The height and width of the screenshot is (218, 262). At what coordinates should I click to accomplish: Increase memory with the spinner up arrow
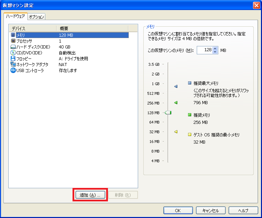click(x=215, y=48)
